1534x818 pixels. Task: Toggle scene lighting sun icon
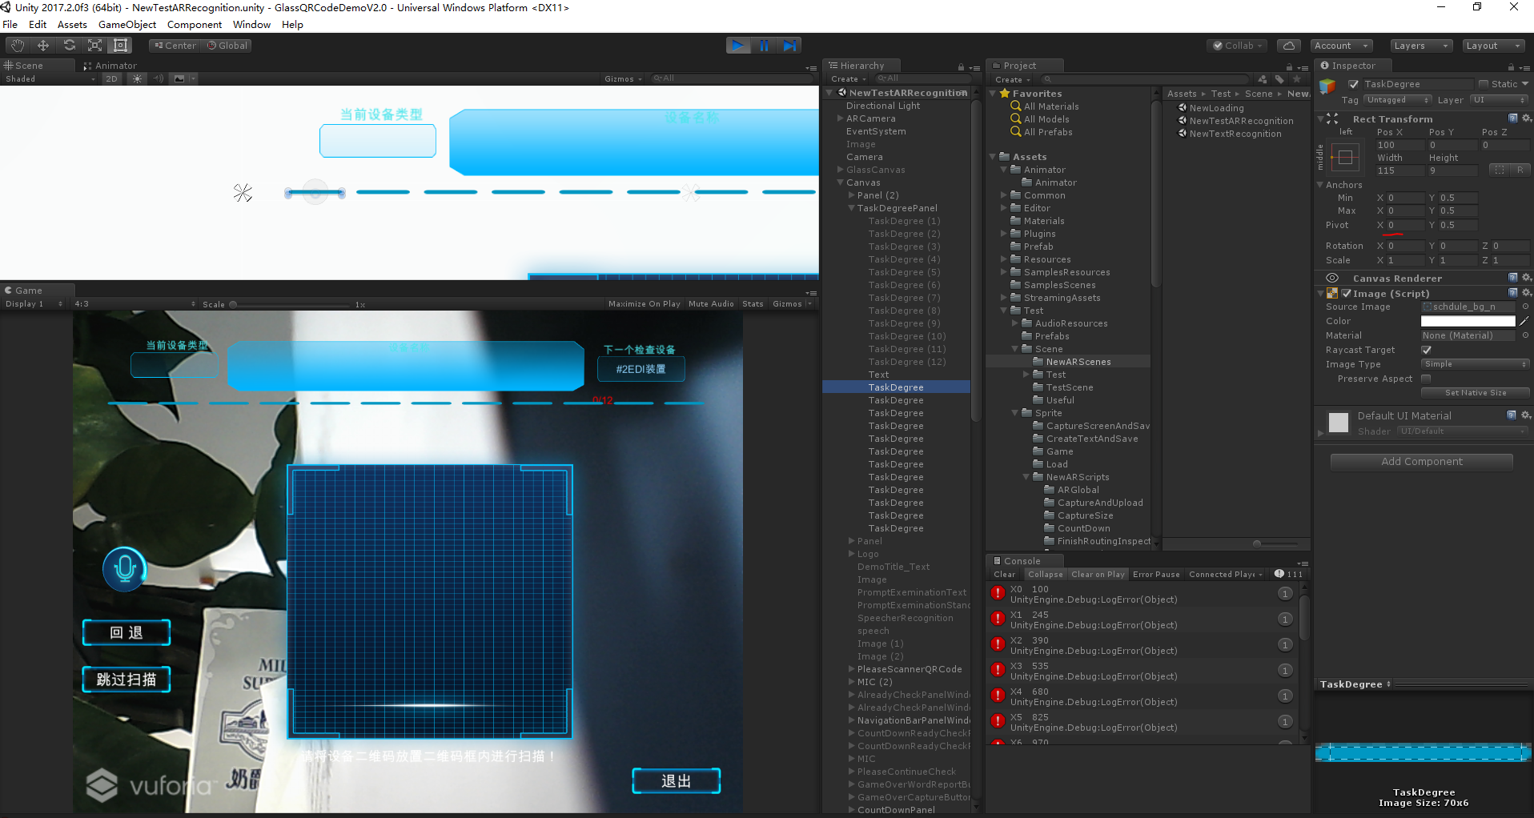(x=137, y=78)
